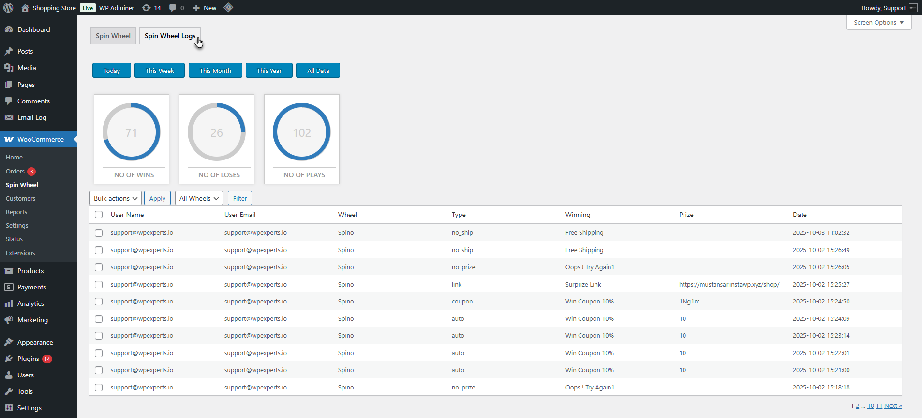Viewport: 922px width, 418px height.
Task: Toggle the select-all checkbox in table header
Action: coord(99,215)
